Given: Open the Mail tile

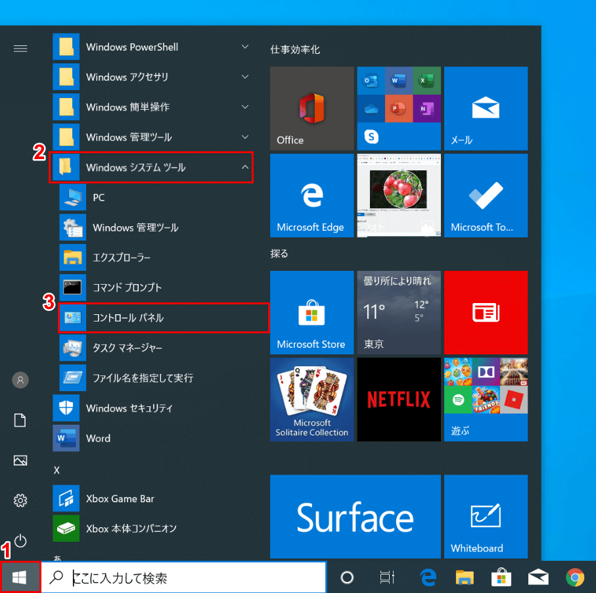Looking at the screenshot, I should pyautogui.click(x=486, y=108).
